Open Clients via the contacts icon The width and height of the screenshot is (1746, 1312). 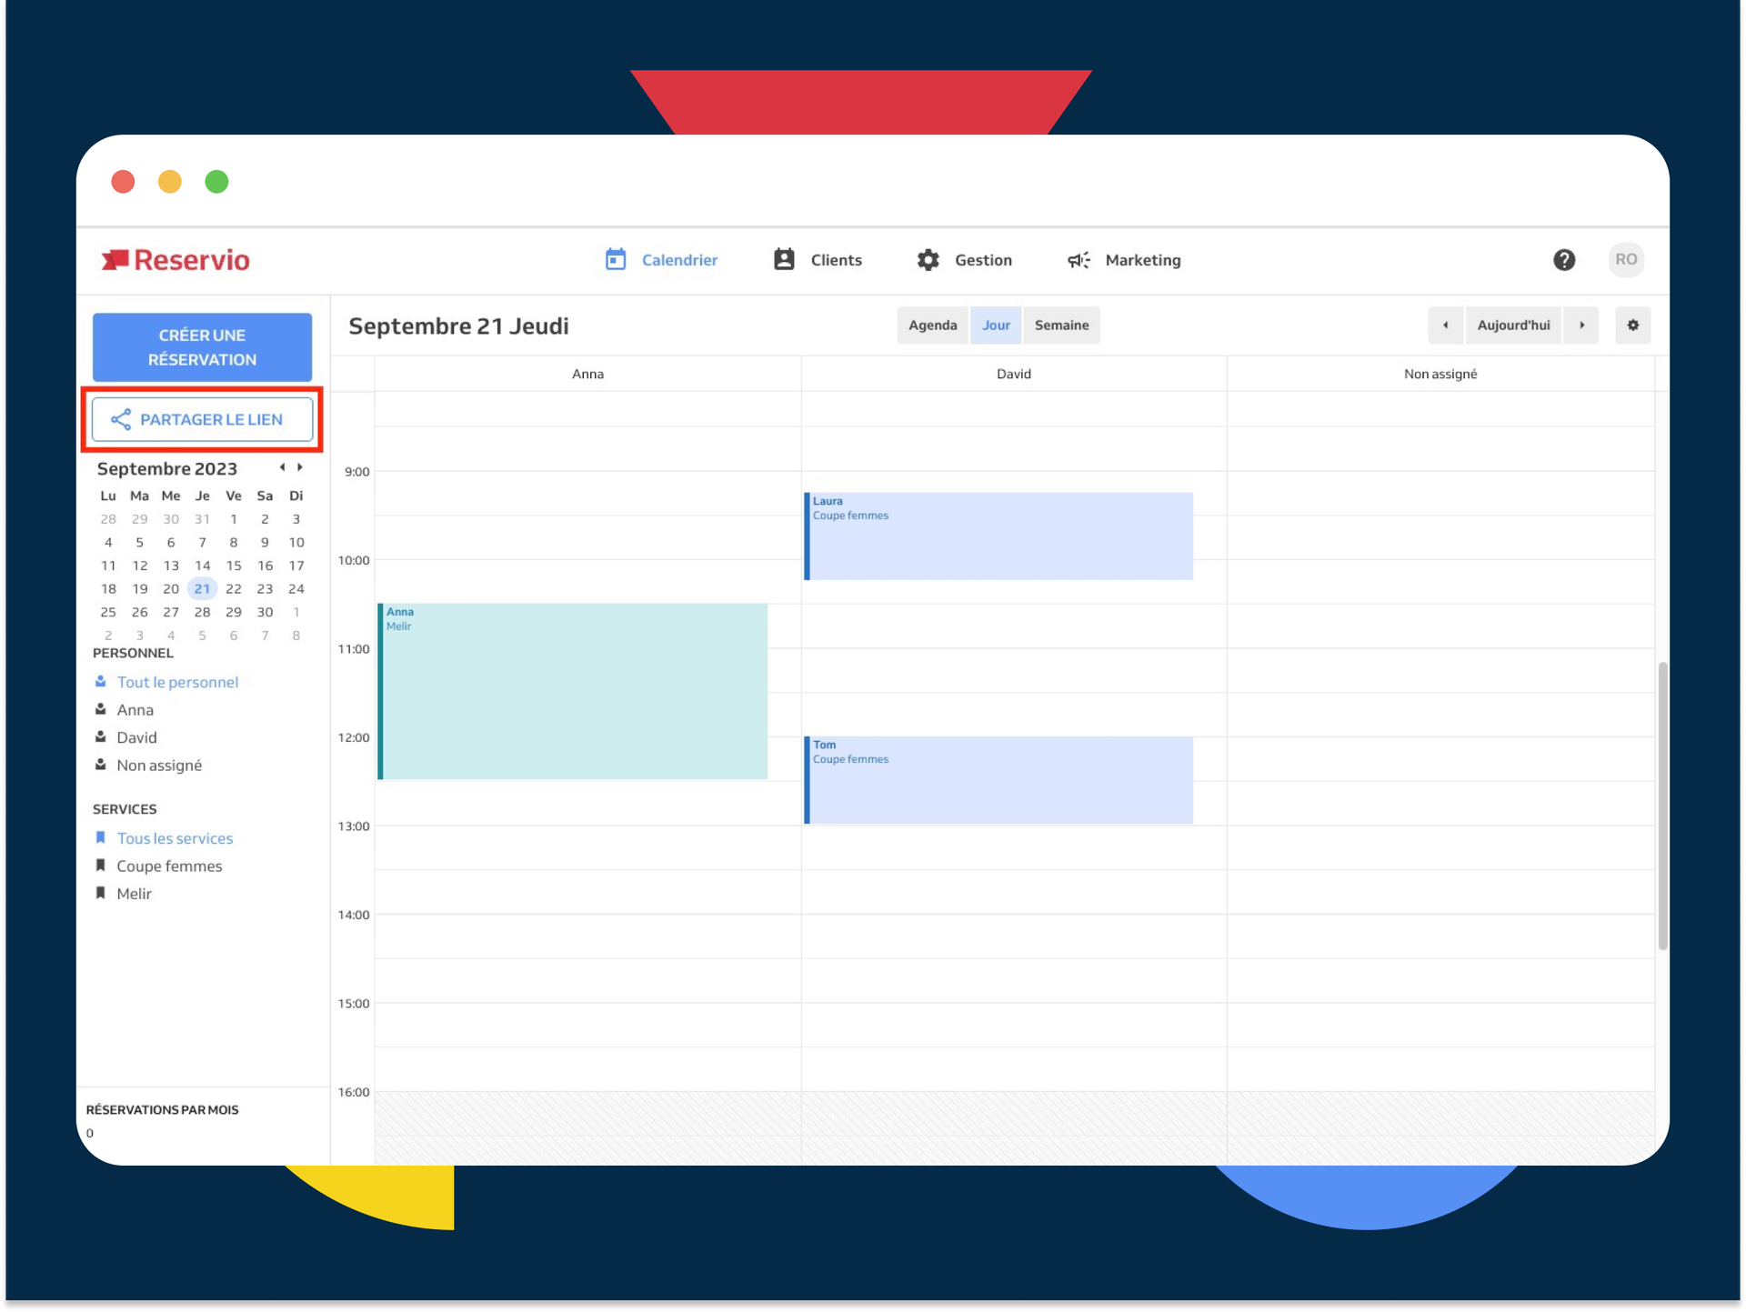782,259
